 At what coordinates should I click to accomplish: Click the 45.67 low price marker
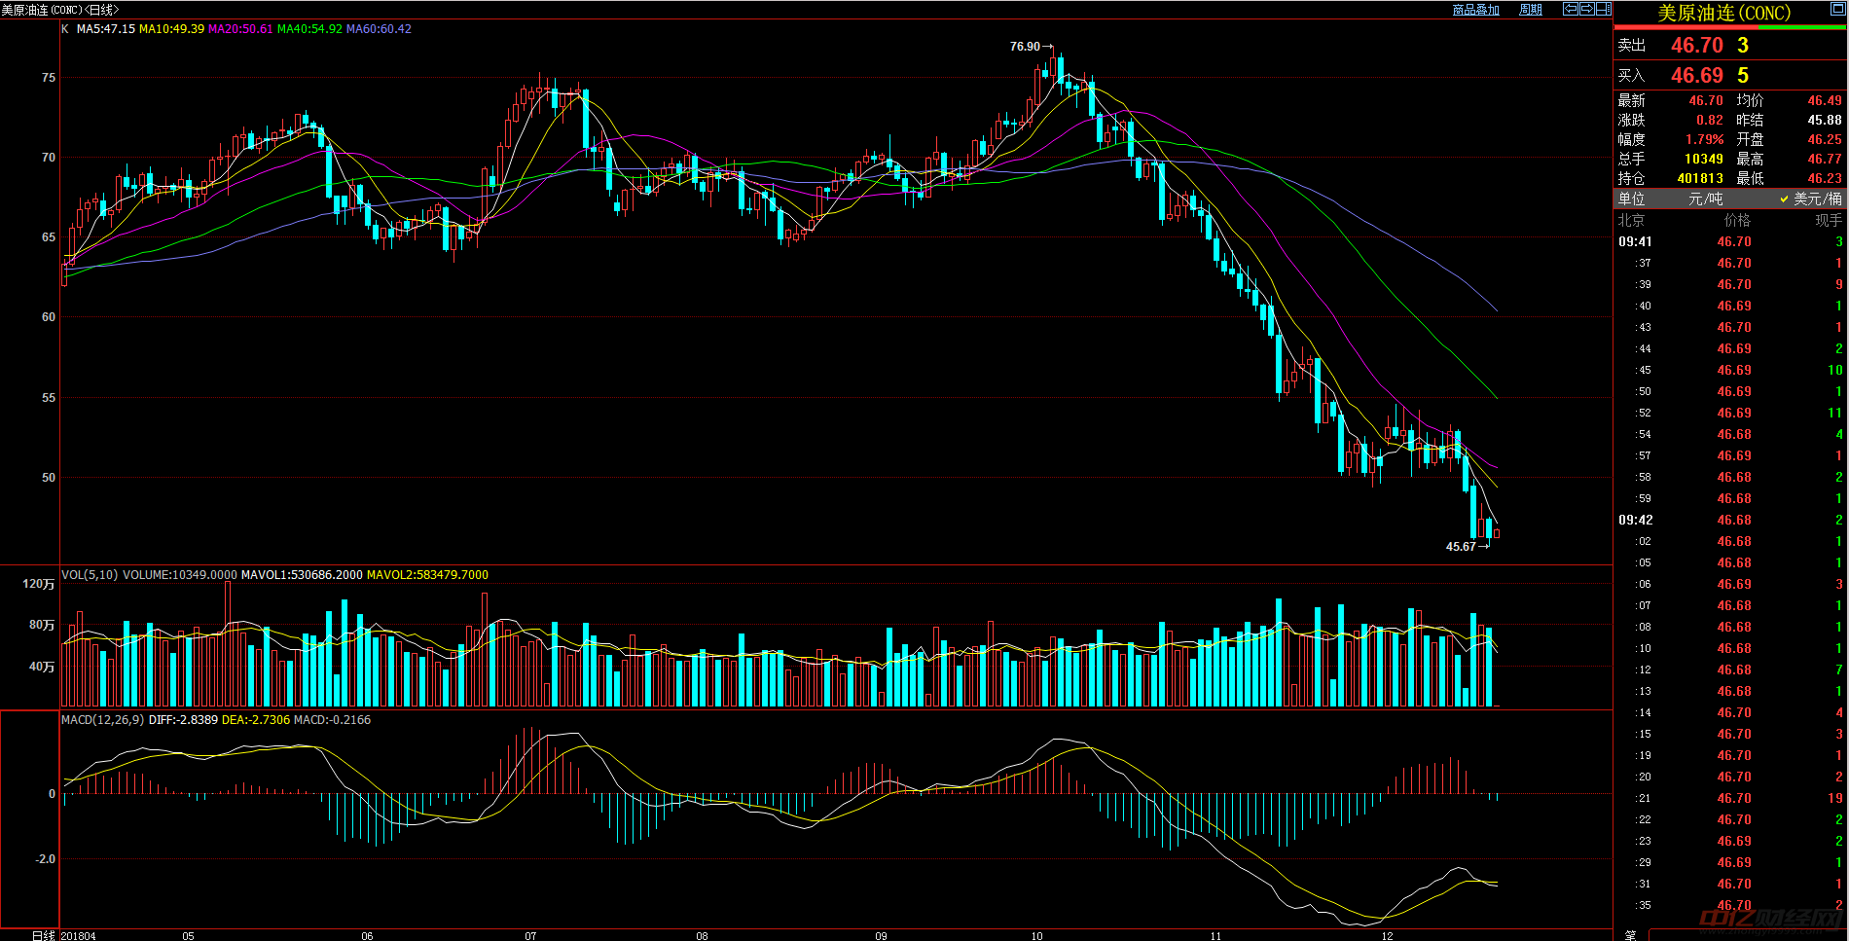click(1461, 546)
